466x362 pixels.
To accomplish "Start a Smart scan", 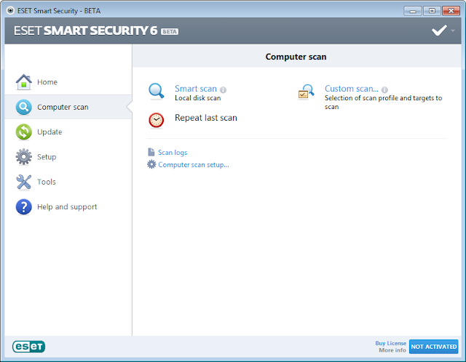I will (196, 89).
